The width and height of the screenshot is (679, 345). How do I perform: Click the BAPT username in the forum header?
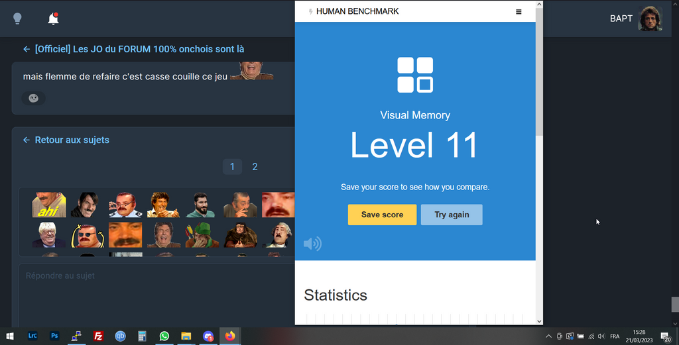pos(621,19)
